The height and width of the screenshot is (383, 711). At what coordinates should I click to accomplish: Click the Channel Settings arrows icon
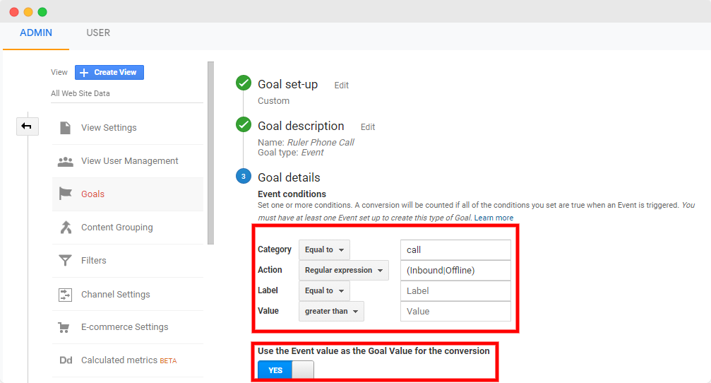coord(65,295)
